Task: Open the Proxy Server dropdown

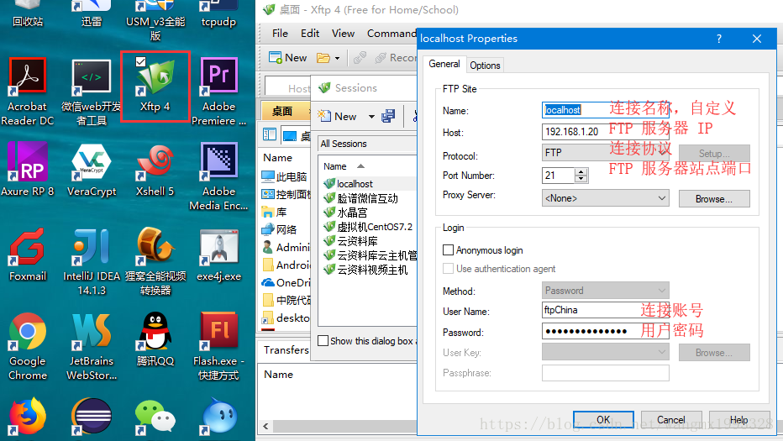Action: (x=605, y=198)
